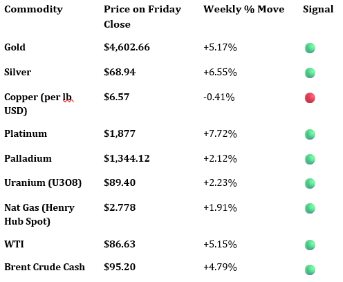This screenshot has width=343, height=282.
Task: Click the Gold price $4,602.66
Action: 127,47
